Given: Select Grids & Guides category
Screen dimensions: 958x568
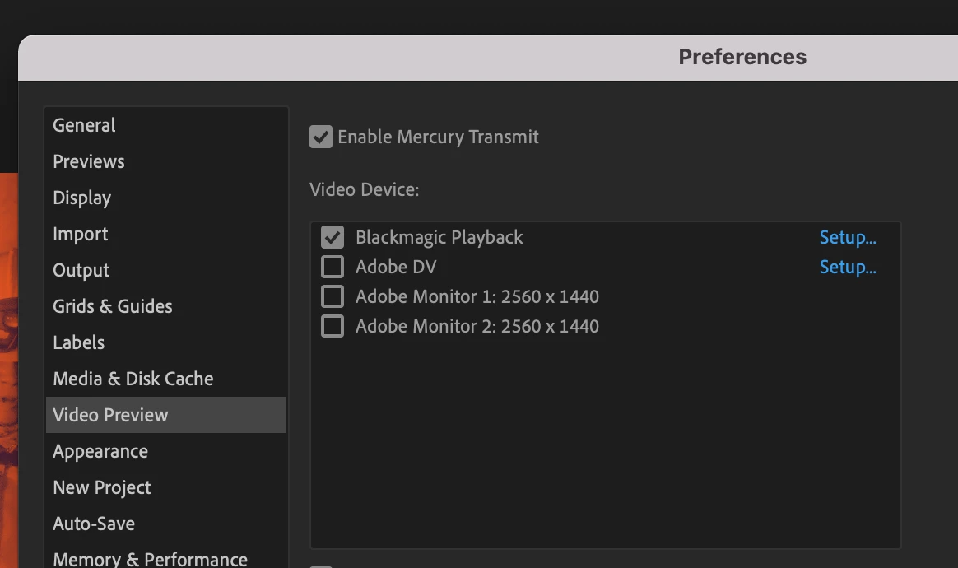Looking at the screenshot, I should (113, 306).
